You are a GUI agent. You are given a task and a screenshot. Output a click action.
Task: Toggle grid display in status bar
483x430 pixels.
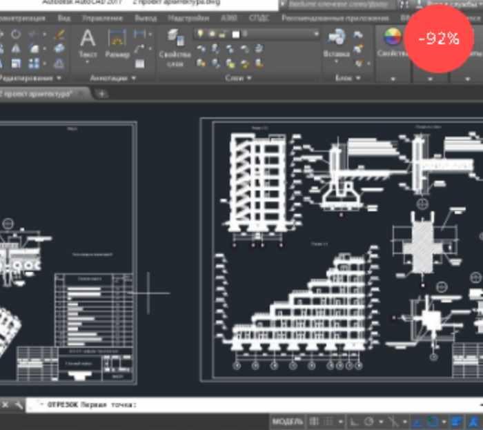[314, 421]
